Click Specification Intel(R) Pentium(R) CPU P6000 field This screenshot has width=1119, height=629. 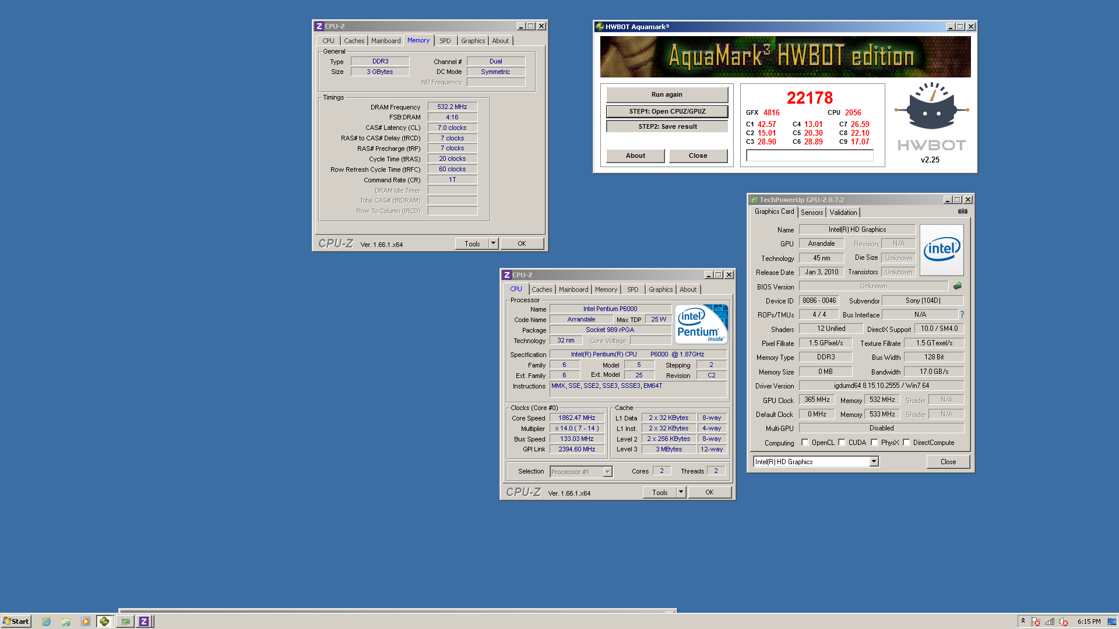(x=638, y=354)
